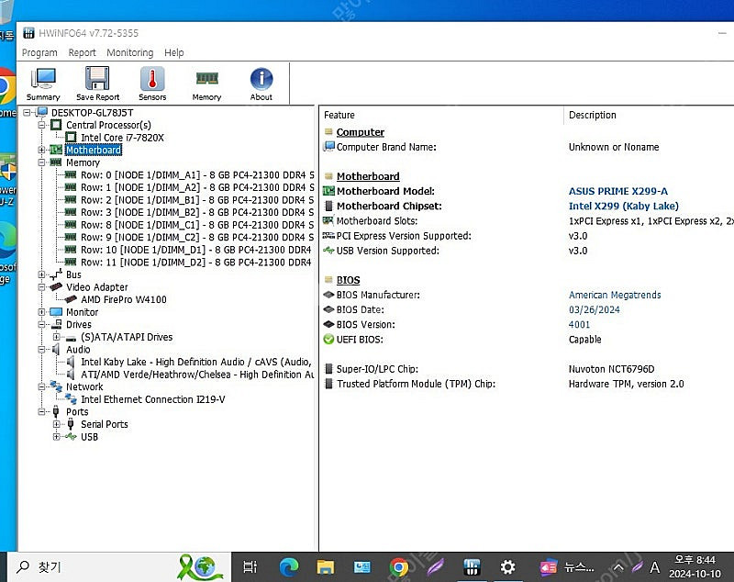Click the Feature column header
Viewport: 734px width, 582px height.
pos(442,115)
